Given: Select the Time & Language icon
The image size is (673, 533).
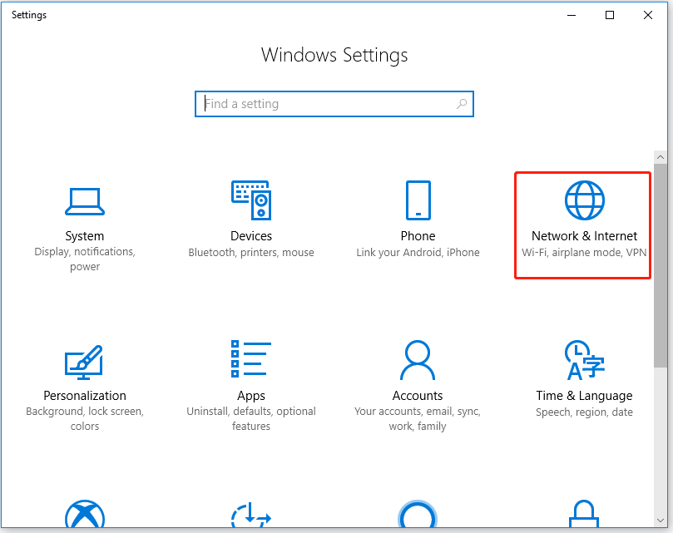Looking at the screenshot, I should point(584,360).
